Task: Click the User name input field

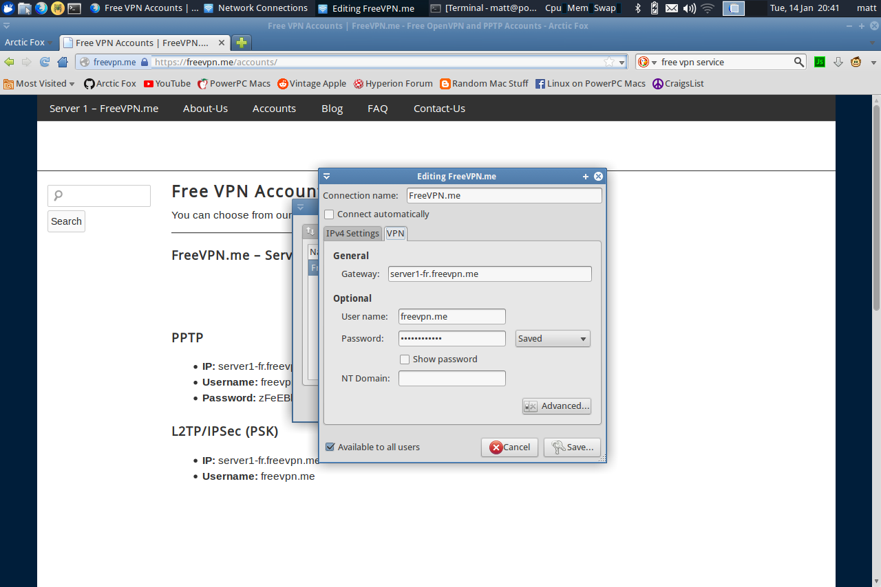Action: [452, 317]
